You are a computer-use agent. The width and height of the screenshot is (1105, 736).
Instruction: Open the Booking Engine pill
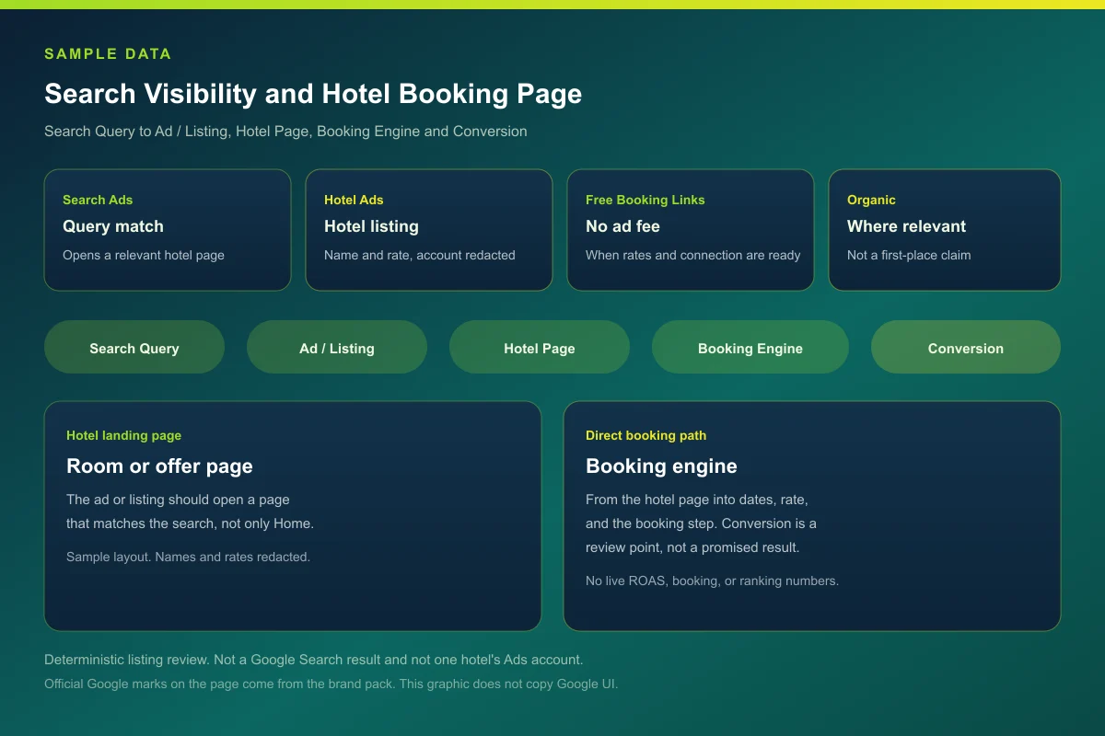tap(750, 347)
